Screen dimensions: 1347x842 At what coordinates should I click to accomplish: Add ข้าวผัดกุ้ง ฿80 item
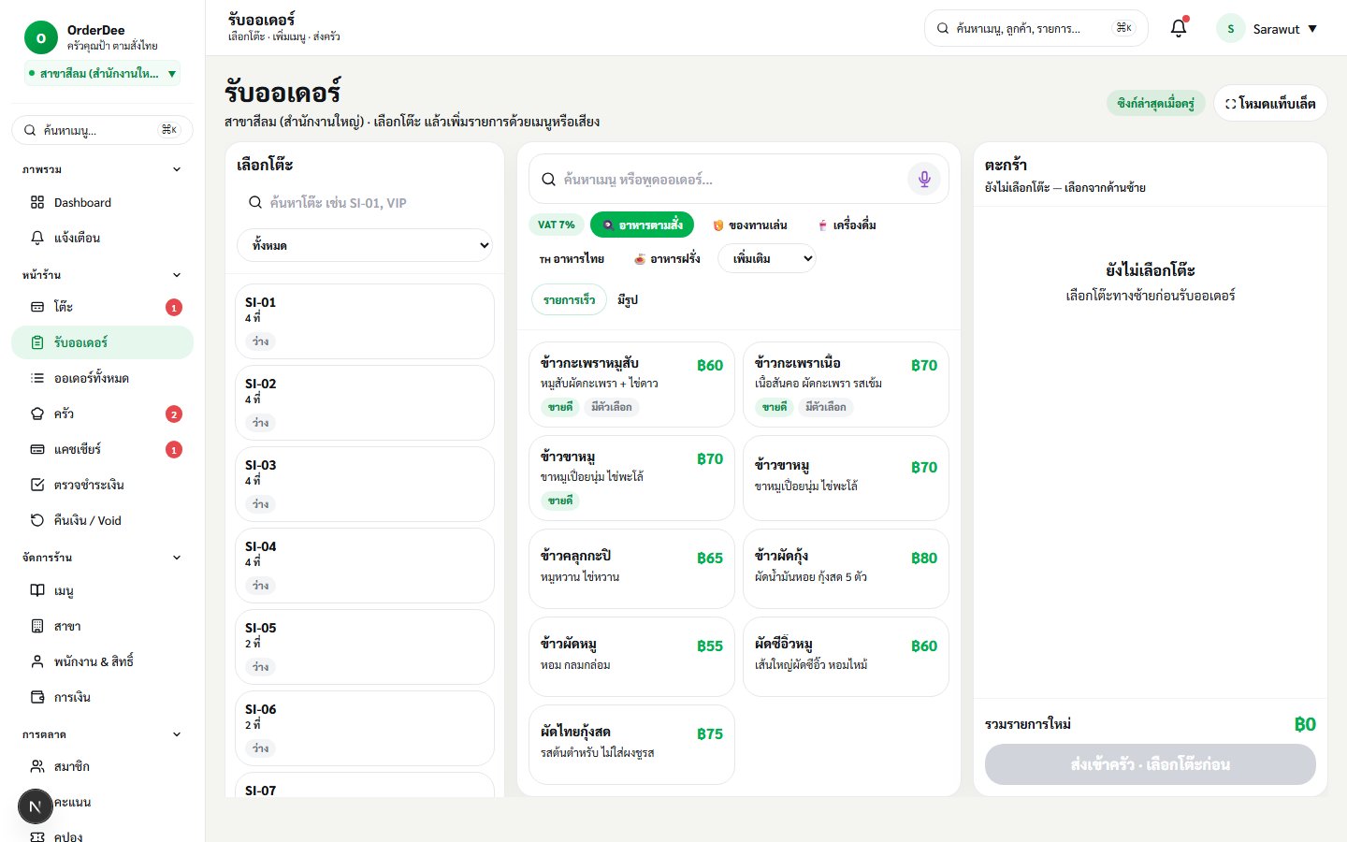click(x=846, y=569)
